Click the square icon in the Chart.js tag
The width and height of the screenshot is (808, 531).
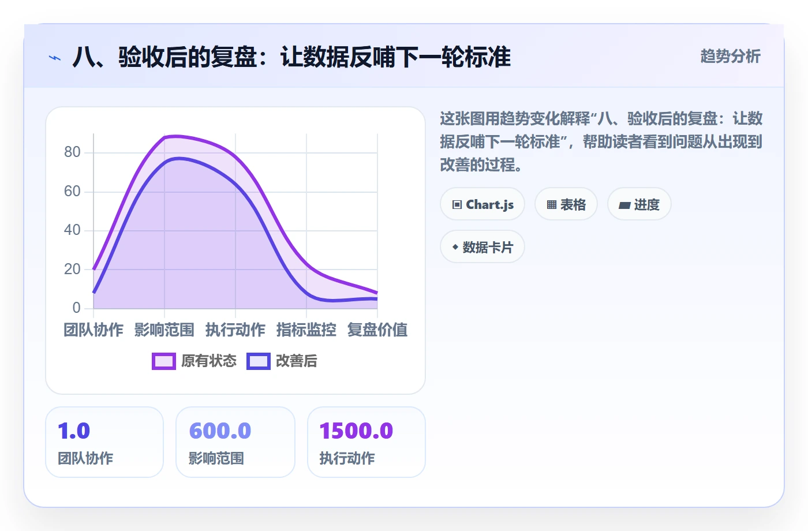coord(457,205)
